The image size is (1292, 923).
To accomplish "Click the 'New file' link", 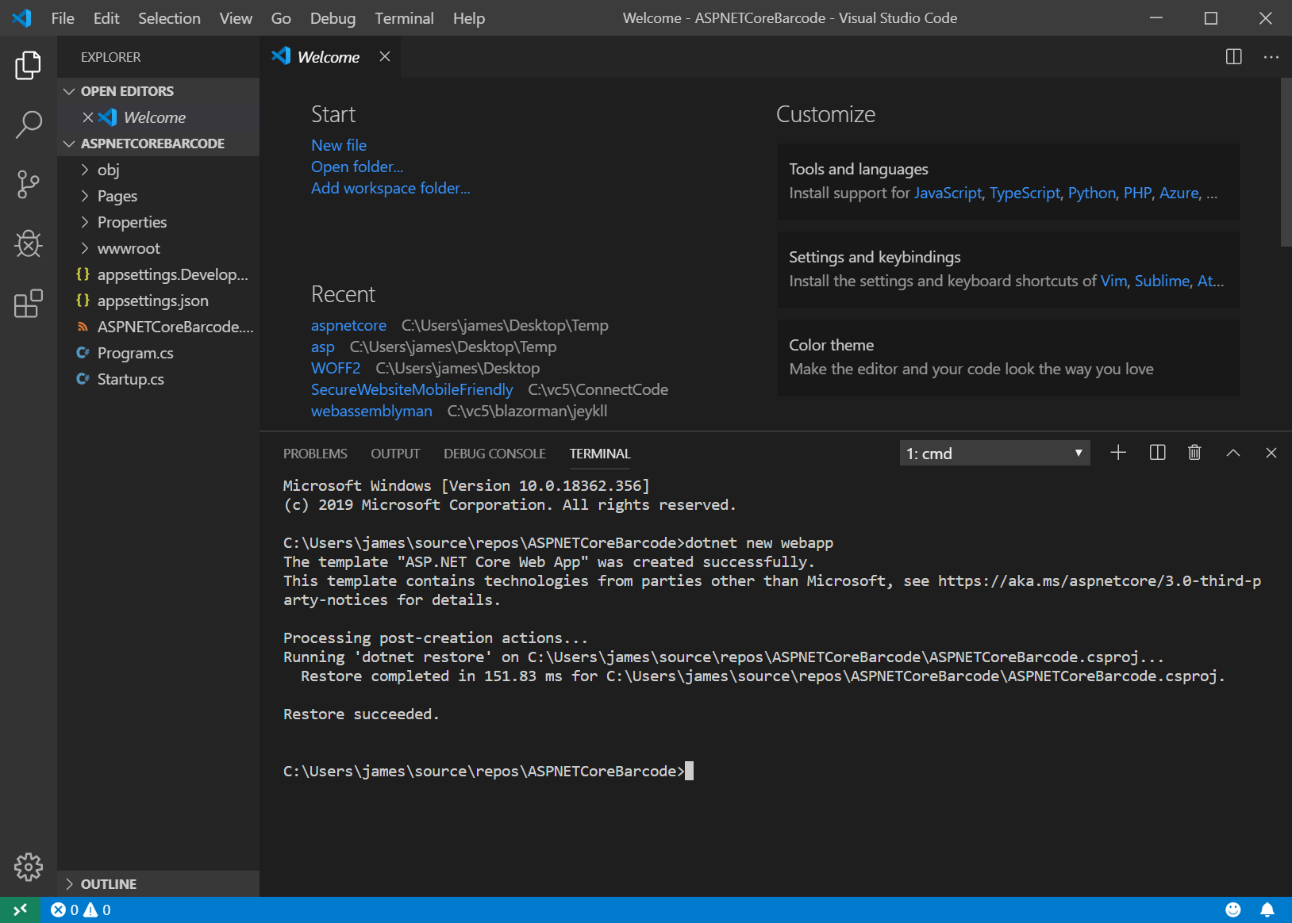I will (x=339, y=145).
